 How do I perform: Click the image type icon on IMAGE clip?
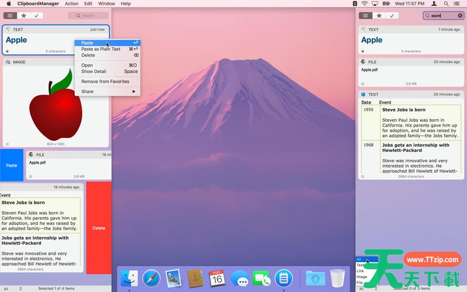[x=8, y=62]
